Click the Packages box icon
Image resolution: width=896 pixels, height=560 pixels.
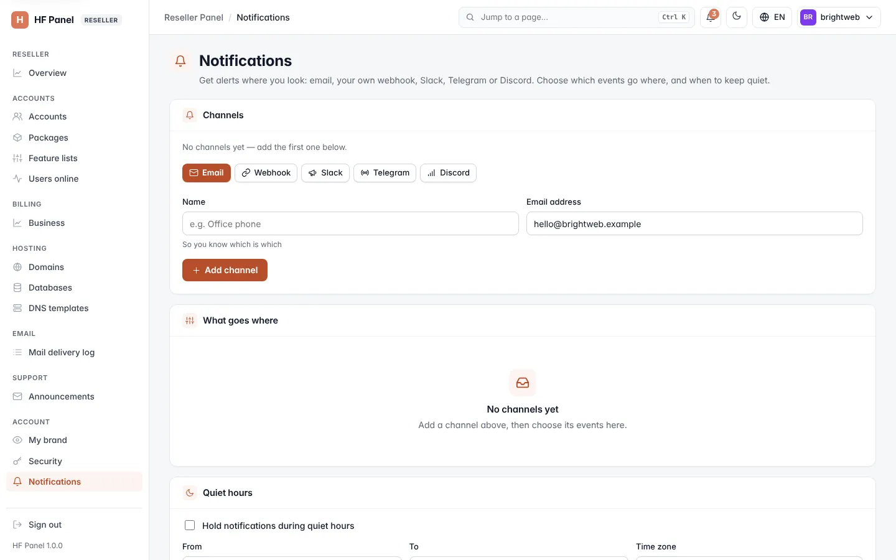[17, 138]
